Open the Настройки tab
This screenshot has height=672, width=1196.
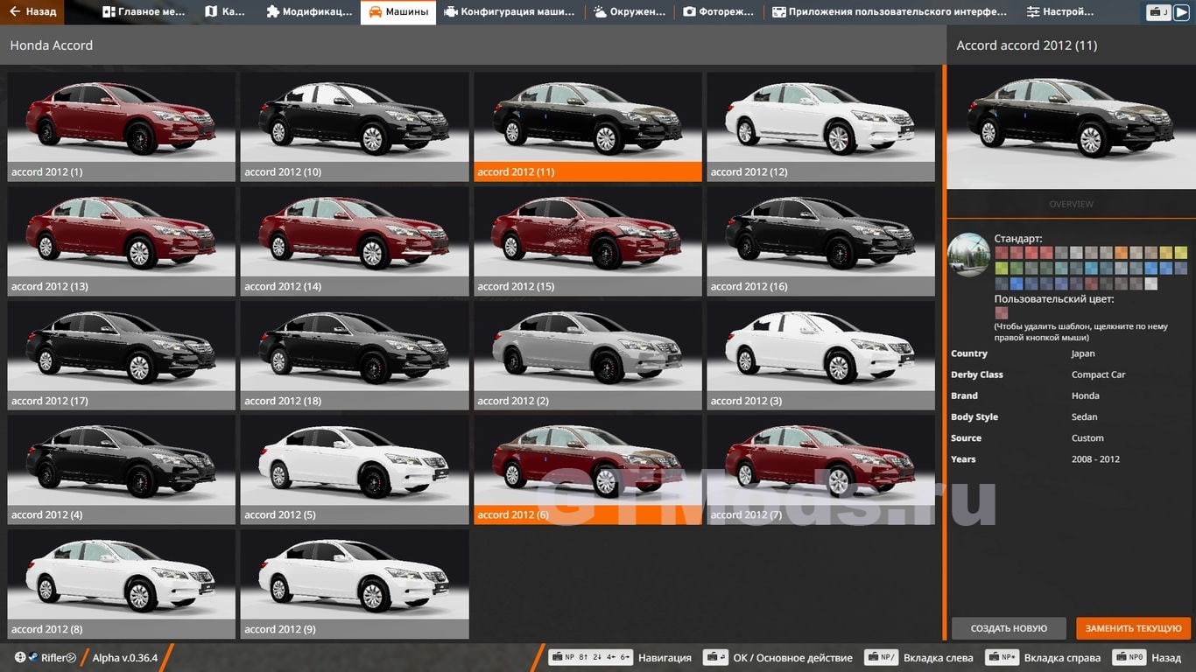point(1060,12)
